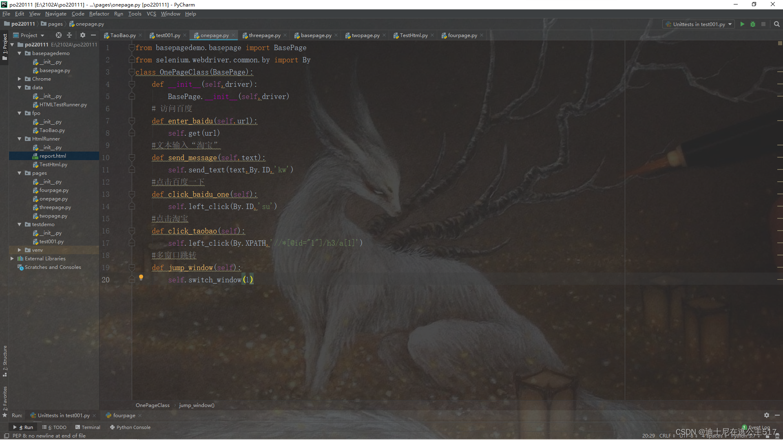Open the run configuration dropdown

(x=698, y=24)
